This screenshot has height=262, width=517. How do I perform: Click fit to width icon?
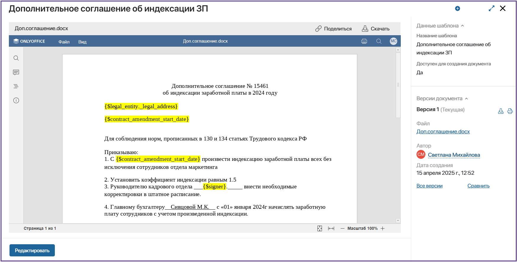click(x=331, y=229)
